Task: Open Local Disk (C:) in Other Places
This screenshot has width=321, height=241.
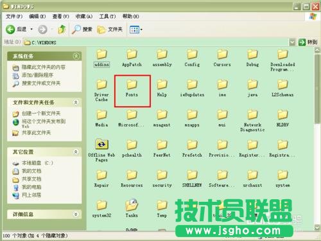Action: coord(33,163)
